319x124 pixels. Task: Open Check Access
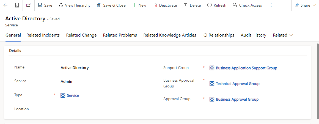point(248,5)
